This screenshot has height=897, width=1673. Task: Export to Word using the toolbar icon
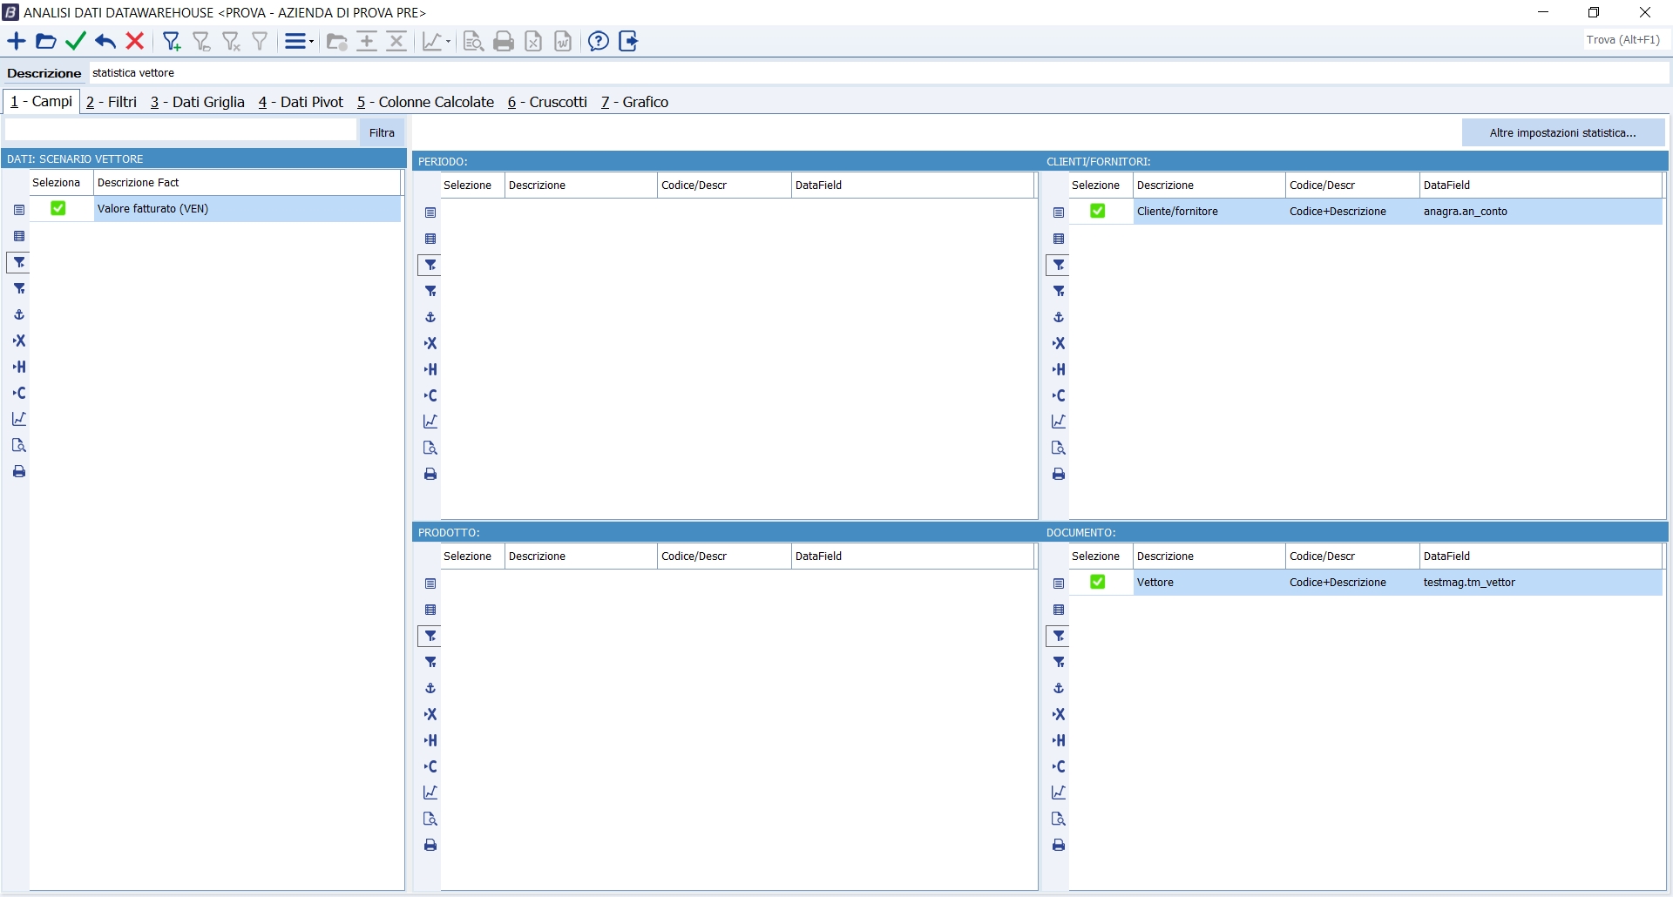pyautogui.click(x=563, y=41)
